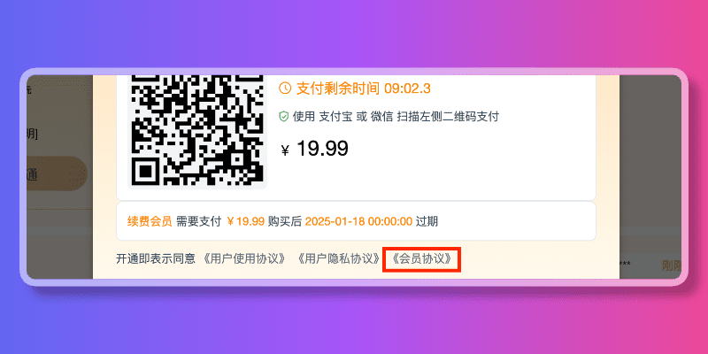Click the large 19.99 price amount

point(322,149)
